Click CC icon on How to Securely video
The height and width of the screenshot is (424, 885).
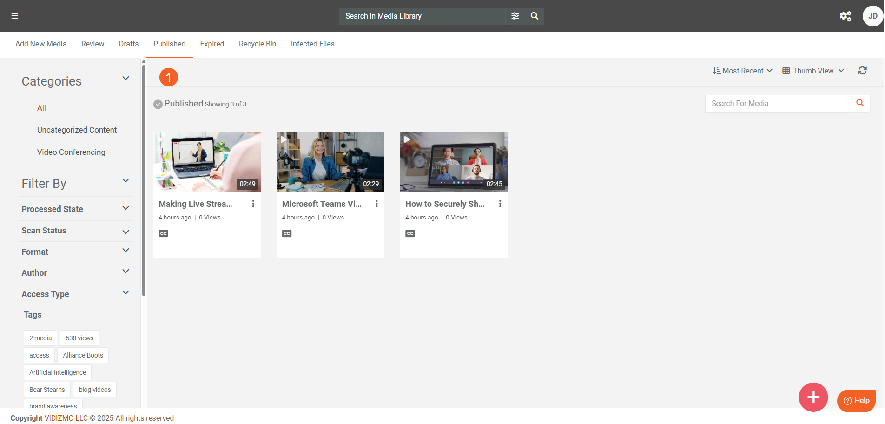click(x=410, y=233)
